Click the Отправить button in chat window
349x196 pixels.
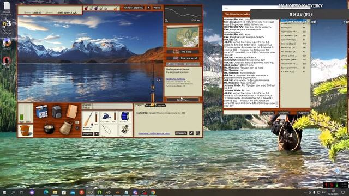(268, 113)
